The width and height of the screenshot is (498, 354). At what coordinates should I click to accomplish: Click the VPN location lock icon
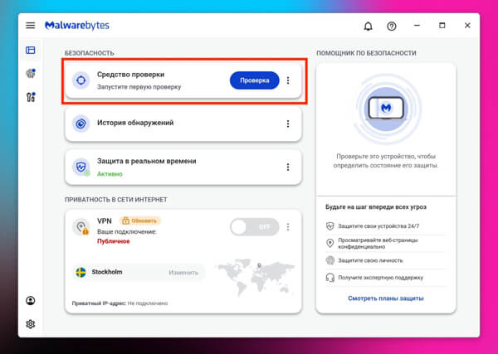(x=81, y=227)
